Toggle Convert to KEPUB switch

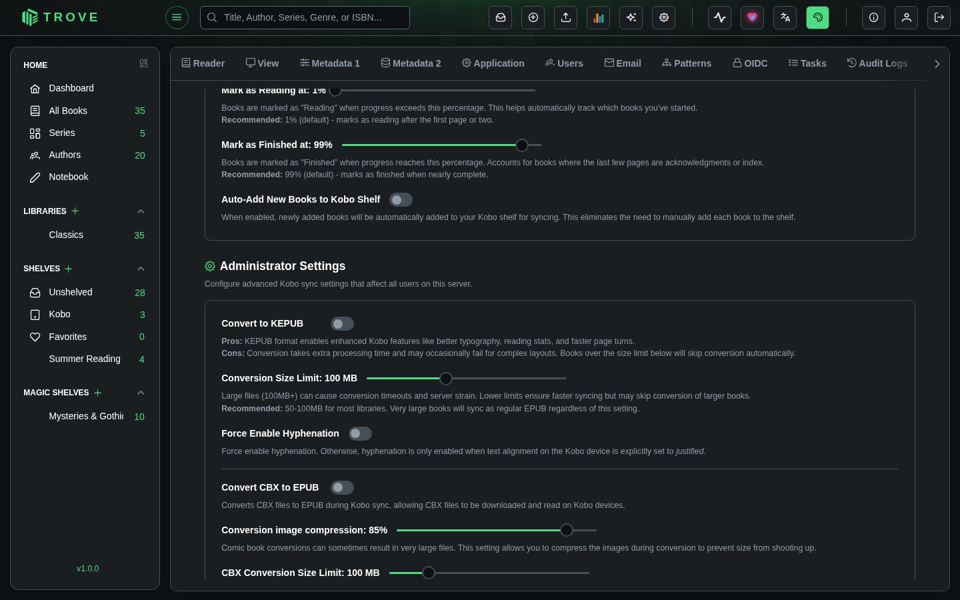click(342, 324)
